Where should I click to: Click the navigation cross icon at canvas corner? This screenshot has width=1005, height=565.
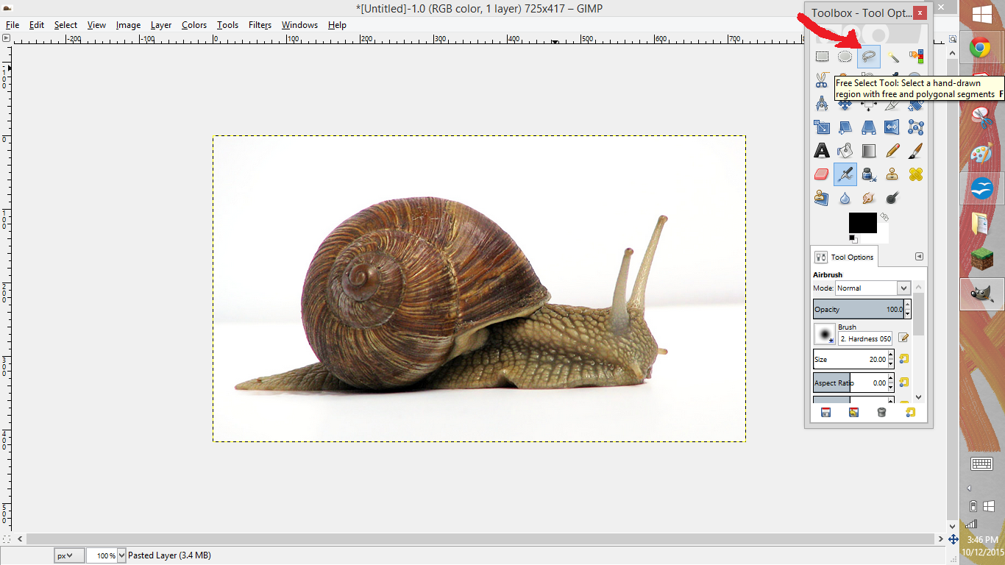pos(953,539)
